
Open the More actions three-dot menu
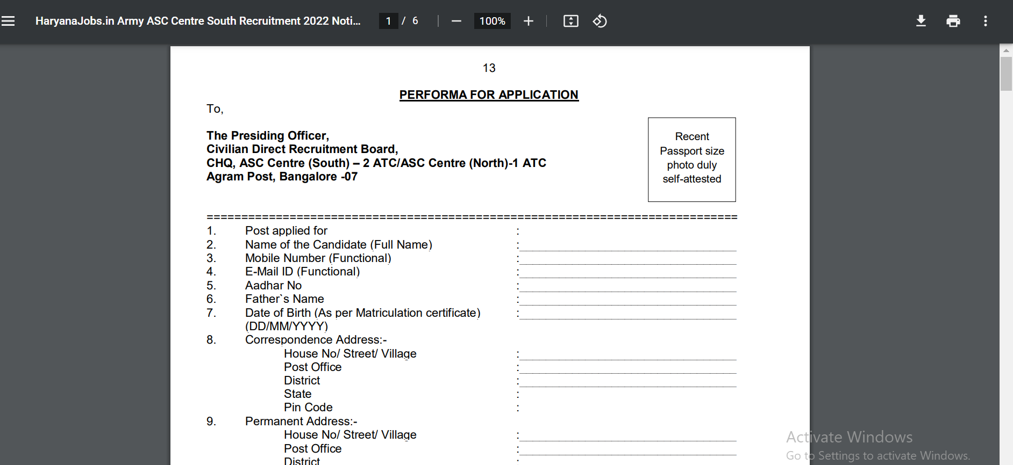(985, 21)
